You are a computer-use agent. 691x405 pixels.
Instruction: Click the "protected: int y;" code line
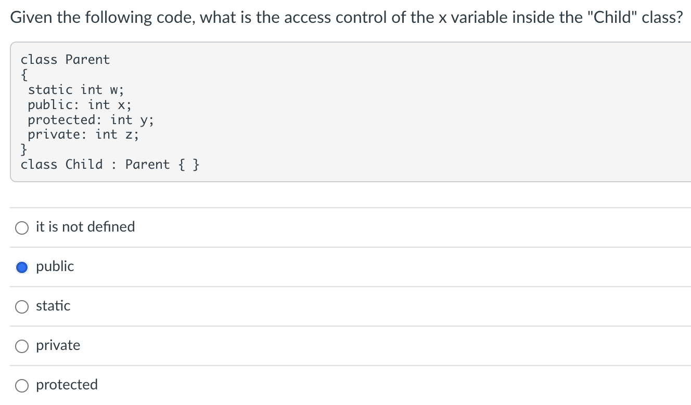[91, 119]
